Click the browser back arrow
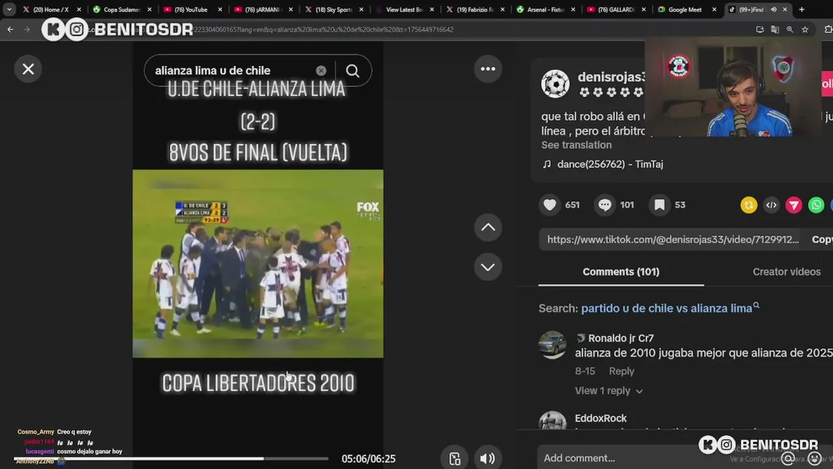 pos(10,29)
